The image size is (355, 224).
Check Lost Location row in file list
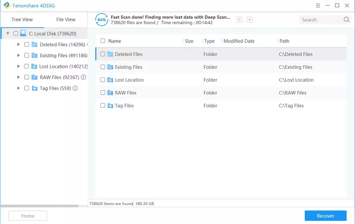(103, 80)
